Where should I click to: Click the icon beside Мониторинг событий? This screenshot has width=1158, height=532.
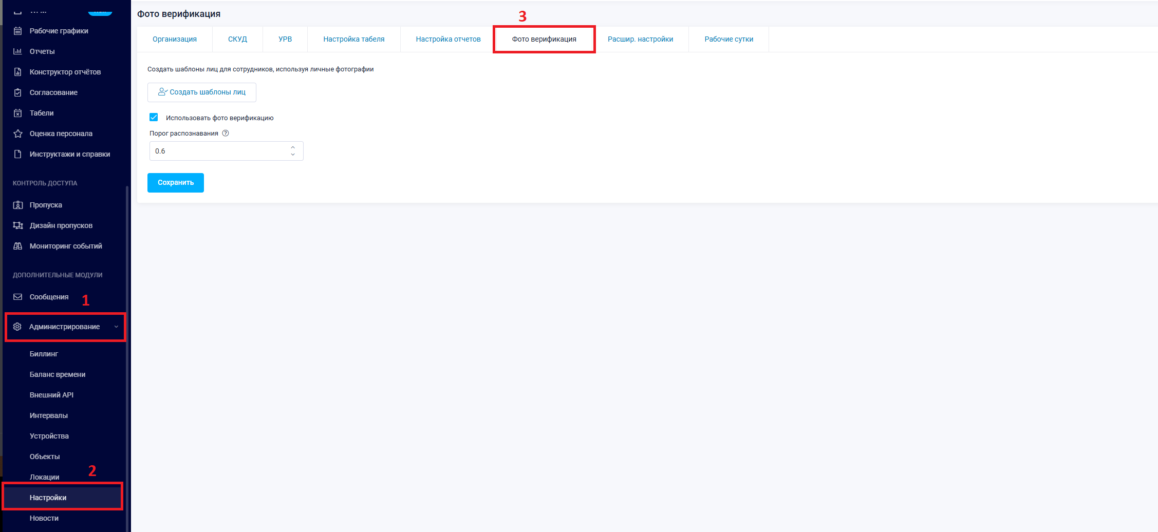click(18, 246)
